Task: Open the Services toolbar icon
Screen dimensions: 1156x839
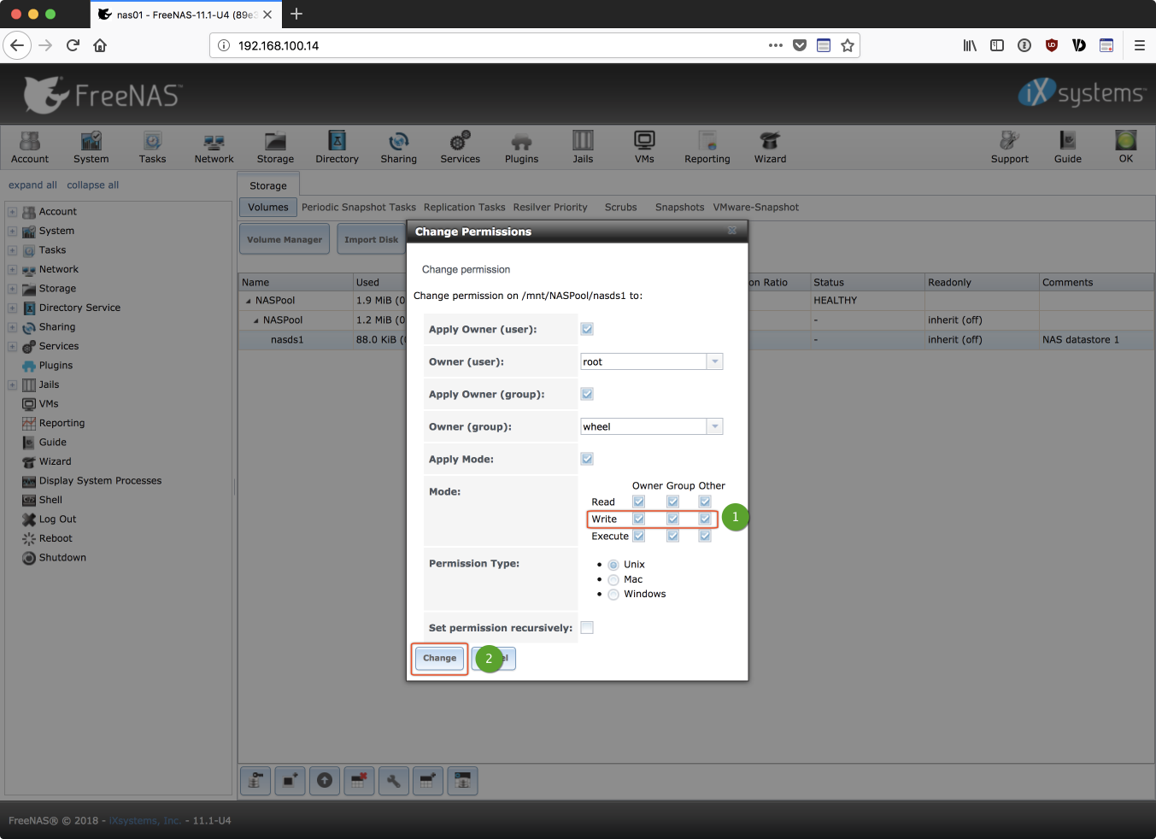Action: [x=460, y=147]
